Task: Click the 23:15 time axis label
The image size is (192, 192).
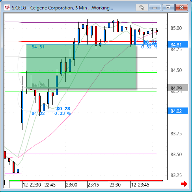Action: coord(93,185)
